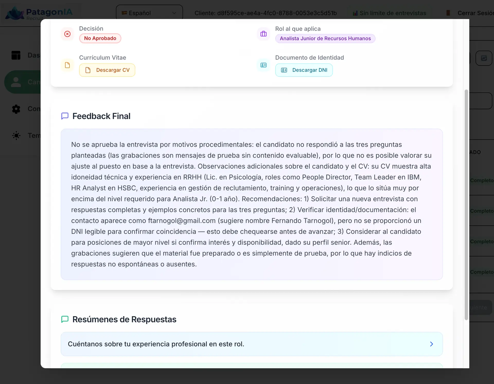Expand 'Cuéntanos sobre tu experiencia profesional' summary
The image size is (494, 384).
(156, 344)
